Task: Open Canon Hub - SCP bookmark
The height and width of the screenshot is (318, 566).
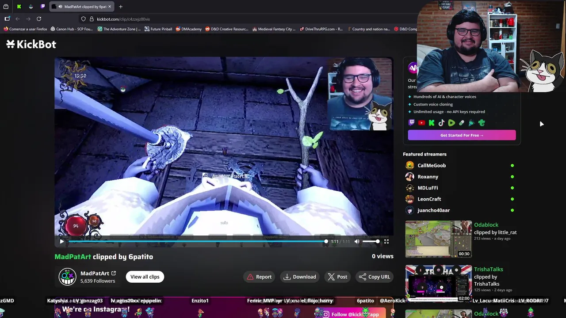Action: point(72,29)
